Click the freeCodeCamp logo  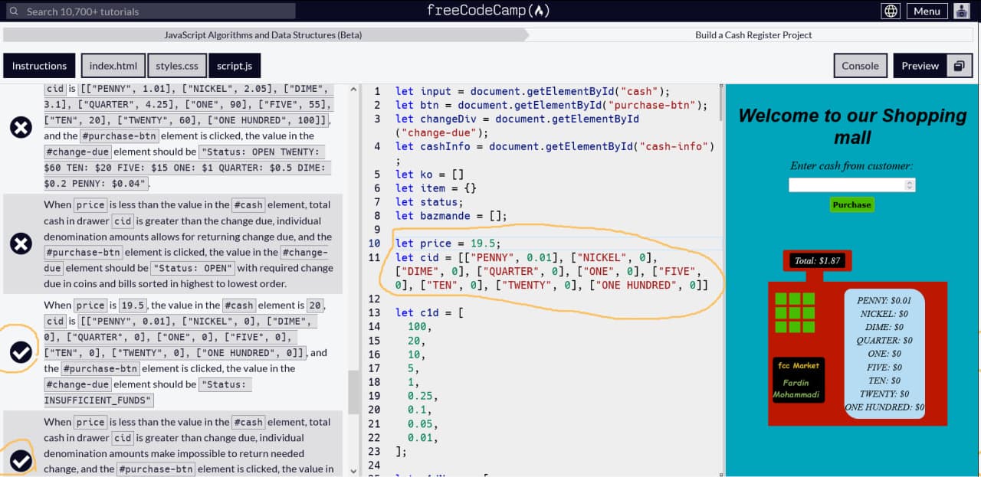pos(488,11)
